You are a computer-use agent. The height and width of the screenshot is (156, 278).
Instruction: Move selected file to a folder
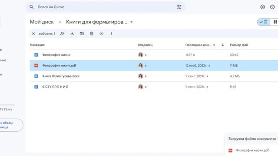click(82, 34)
